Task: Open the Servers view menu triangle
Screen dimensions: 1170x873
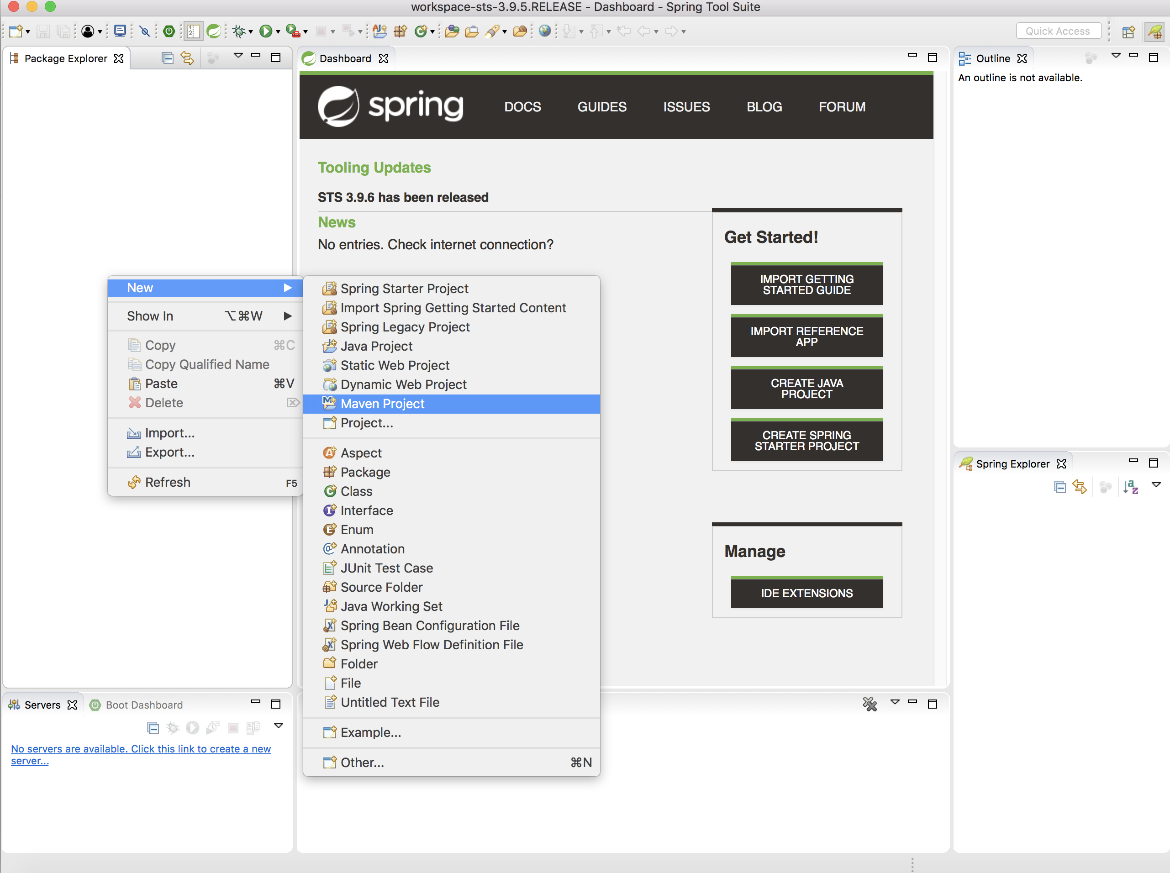Action: pyautogui.click(x=279, y=726)
